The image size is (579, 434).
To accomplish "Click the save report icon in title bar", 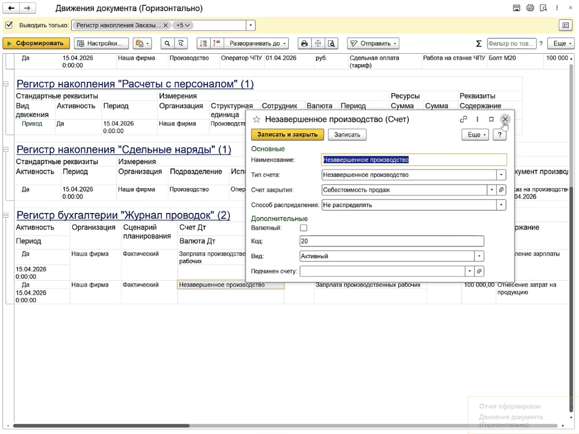I will (516, 8).
